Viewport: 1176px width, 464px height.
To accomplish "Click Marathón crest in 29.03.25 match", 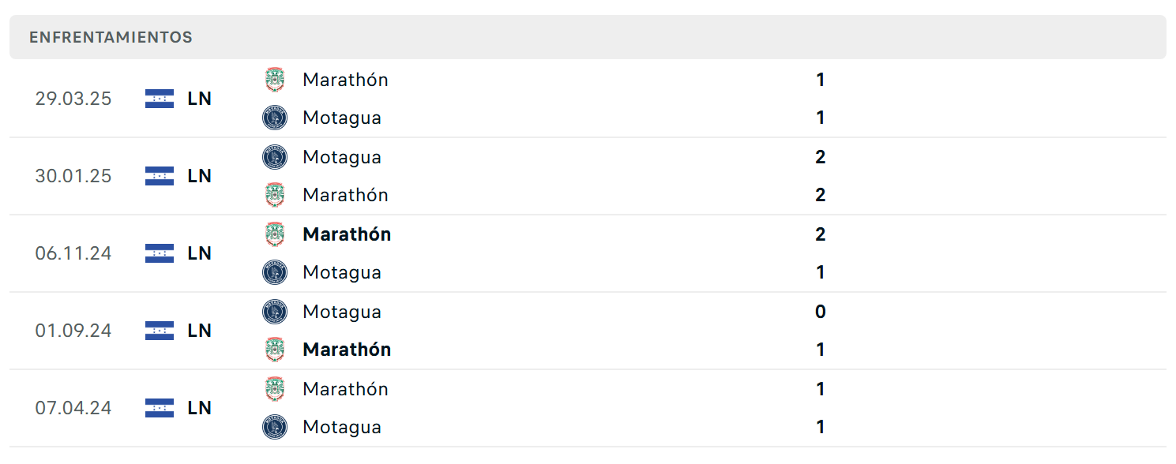I will coord(275,80).
